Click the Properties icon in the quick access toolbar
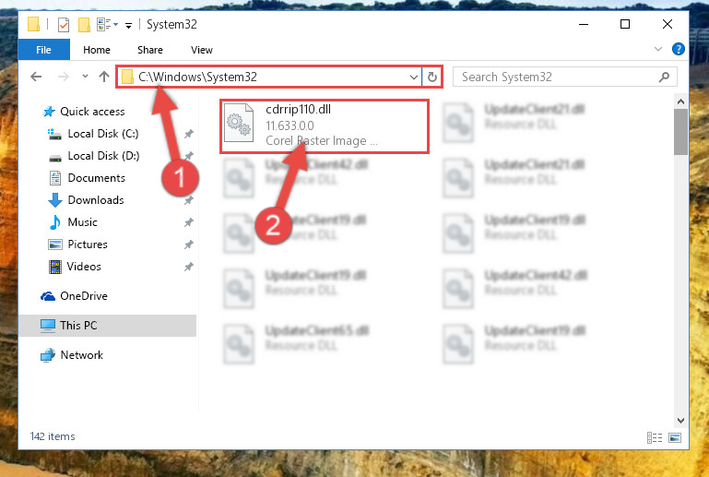This screenshot has height=477, width=709. [64, 25]
